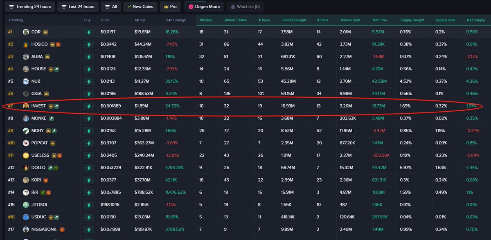Open the USDUC token name

pyautogui.click(x=38, y=217)
